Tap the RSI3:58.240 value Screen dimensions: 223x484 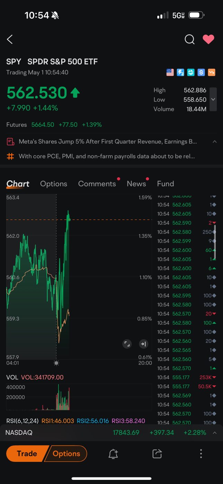point(128,421)
